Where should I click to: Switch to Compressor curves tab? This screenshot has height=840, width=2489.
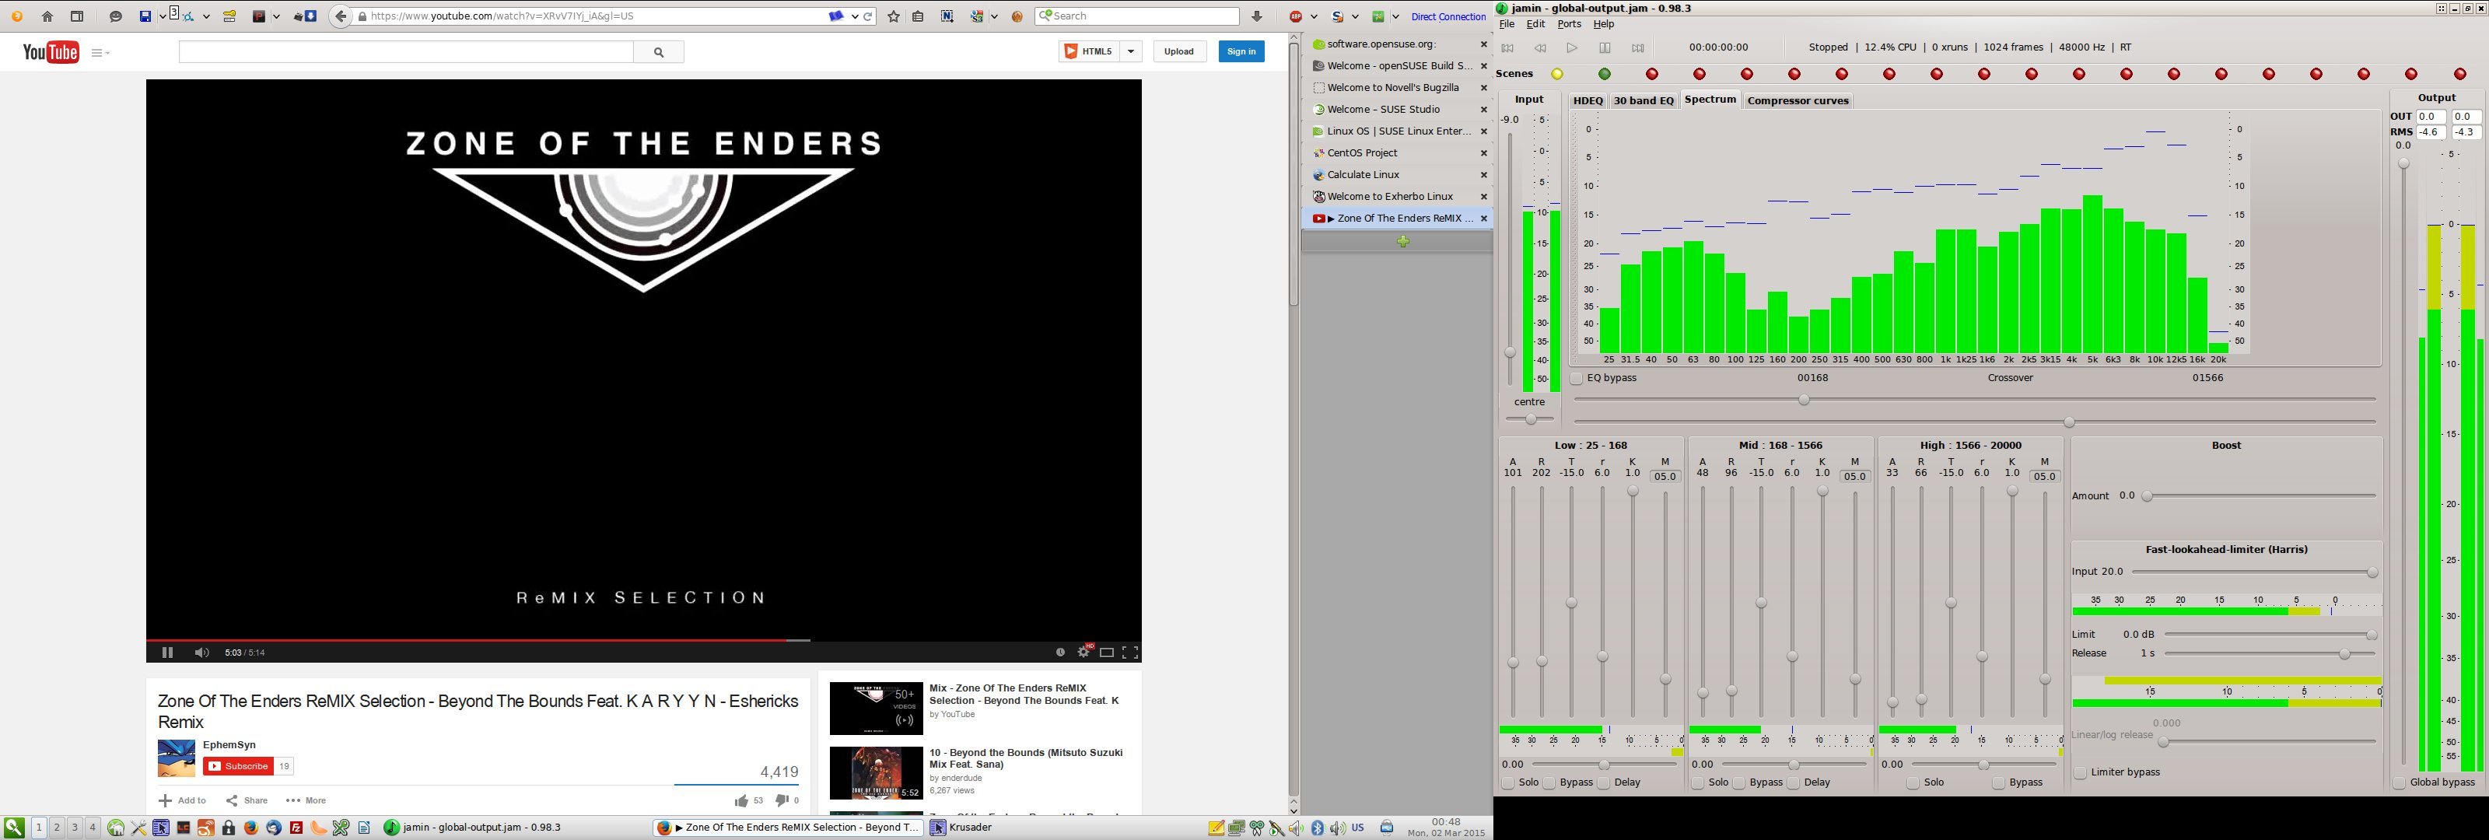click(1798, 100)
